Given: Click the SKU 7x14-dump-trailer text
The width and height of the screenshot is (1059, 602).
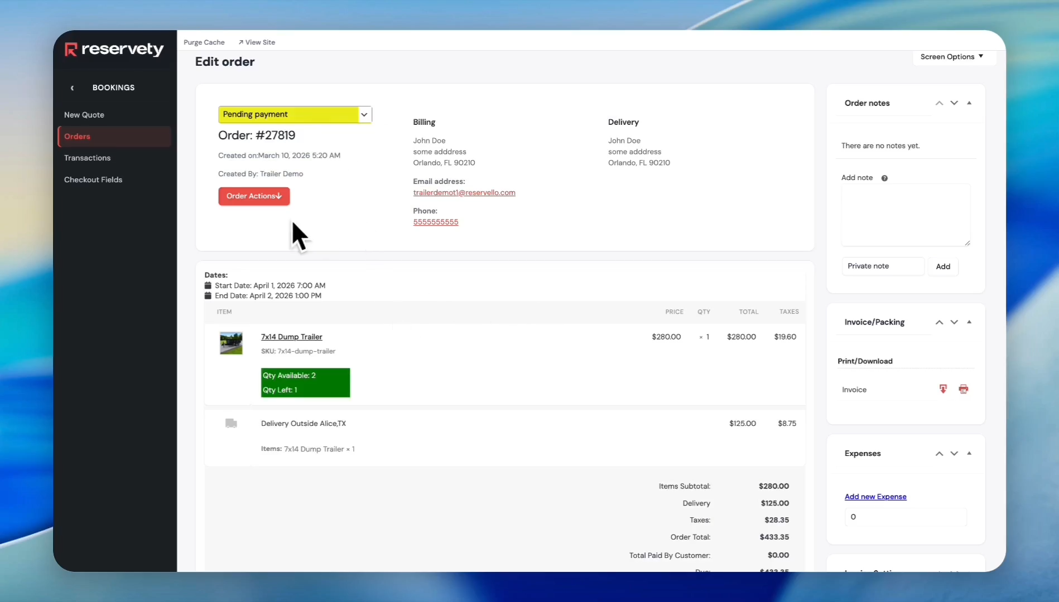Looking at the screenshot, I should coord(299,351).
